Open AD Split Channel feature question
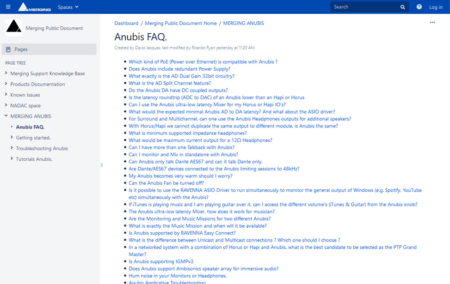Screen dimensions: 450x284 170,83
